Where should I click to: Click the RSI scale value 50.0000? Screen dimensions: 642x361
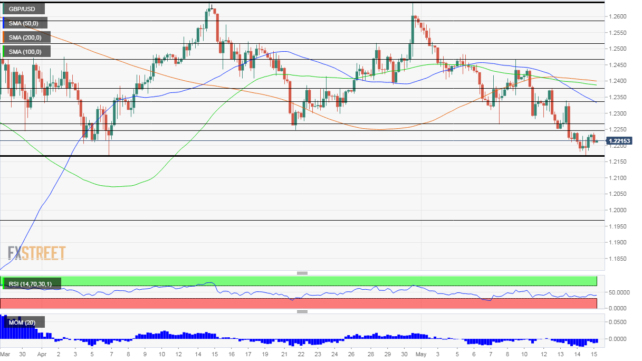(618, 292)
